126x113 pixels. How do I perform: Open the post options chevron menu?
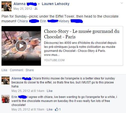click(x=122, y=3)
